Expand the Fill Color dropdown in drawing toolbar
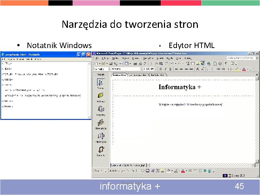 tap(172, 170)
